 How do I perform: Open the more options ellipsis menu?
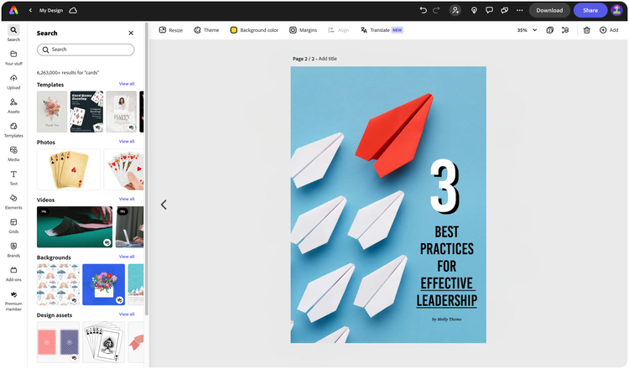click(x=519, y=10)
